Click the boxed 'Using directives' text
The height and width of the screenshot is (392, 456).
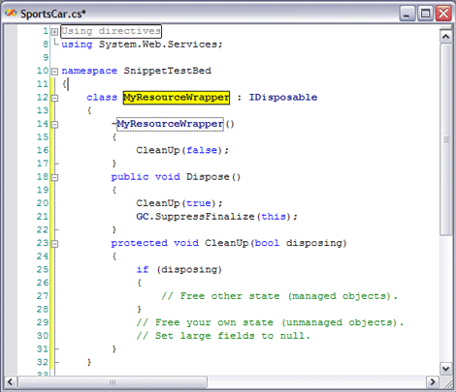click(111, 31)
